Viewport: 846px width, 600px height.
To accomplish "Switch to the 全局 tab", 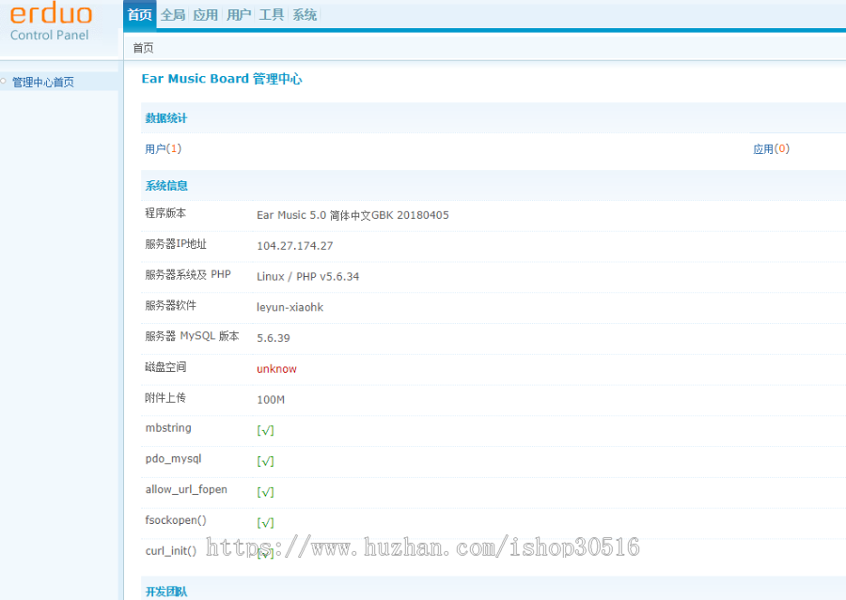I will [x=173, y=14].
